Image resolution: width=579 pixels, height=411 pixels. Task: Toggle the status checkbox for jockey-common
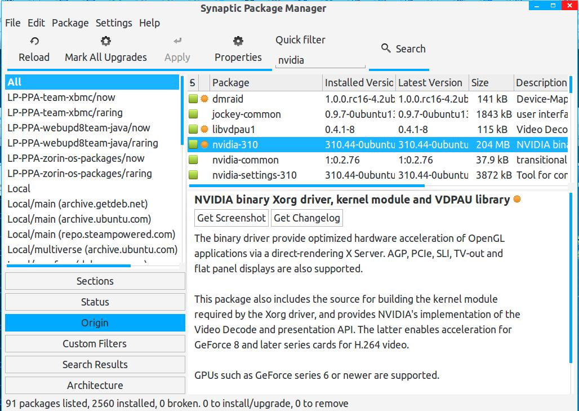[193, 114]
